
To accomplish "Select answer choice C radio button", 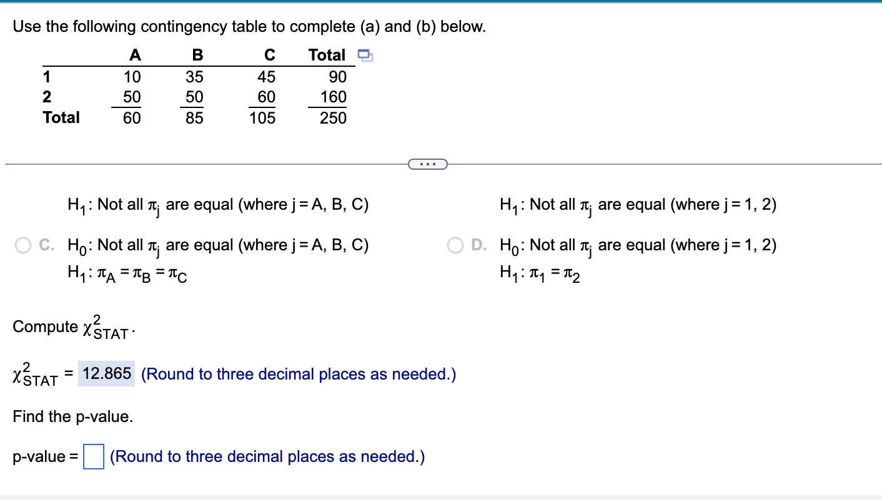I will click(x=22, y=245).
